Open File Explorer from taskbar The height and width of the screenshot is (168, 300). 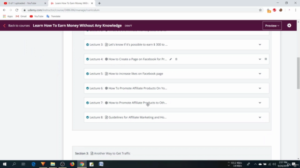point(52,164)
